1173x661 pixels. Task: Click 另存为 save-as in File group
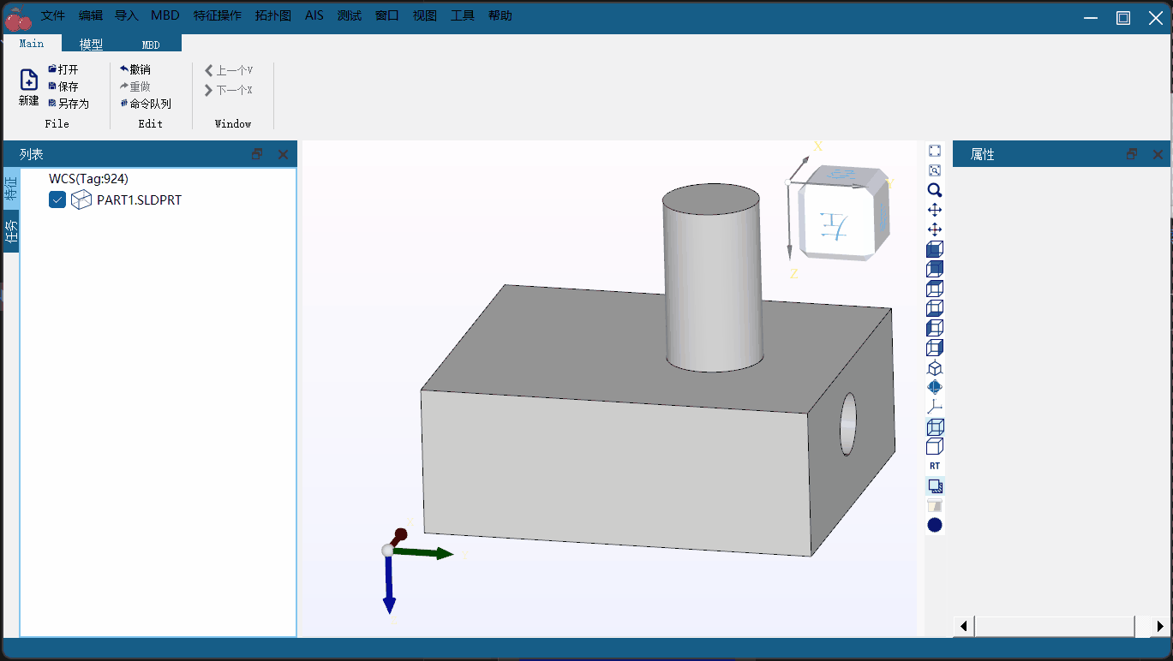pyautogui.click(x=69, y=104)
